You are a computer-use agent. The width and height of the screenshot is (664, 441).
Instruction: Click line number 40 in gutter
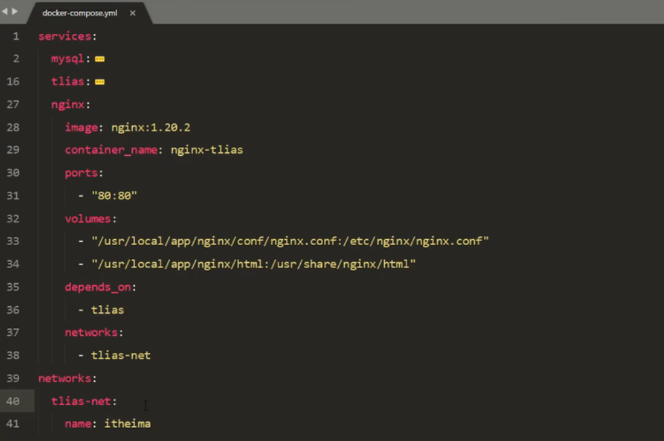tap(13, 401)
